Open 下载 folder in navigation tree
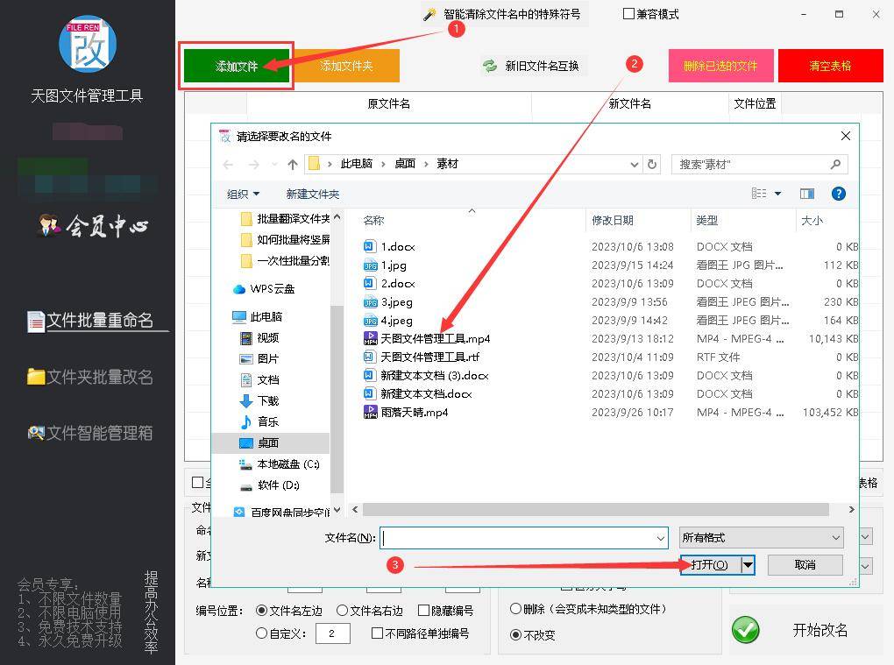 coord(259,401)
